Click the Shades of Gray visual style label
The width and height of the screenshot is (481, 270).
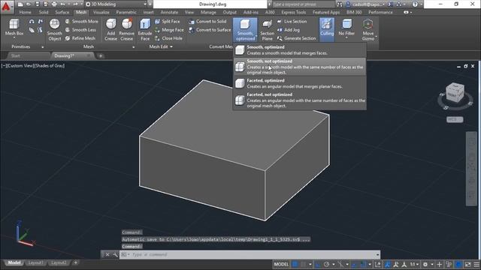[x=50, y=65]
